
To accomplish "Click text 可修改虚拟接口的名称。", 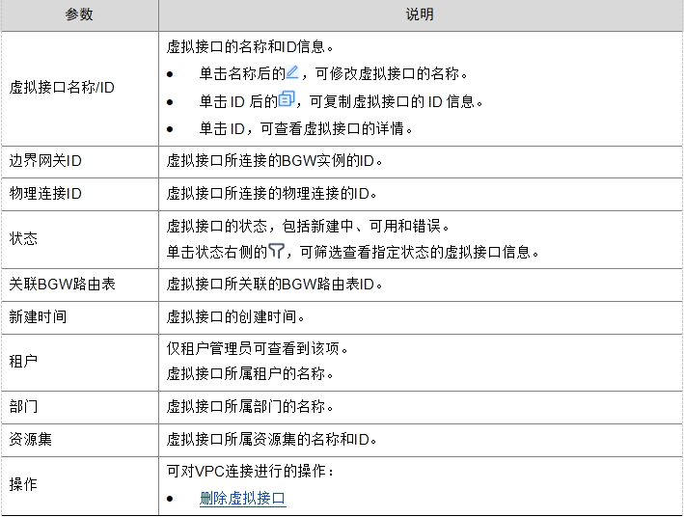I will pos(392,73).
